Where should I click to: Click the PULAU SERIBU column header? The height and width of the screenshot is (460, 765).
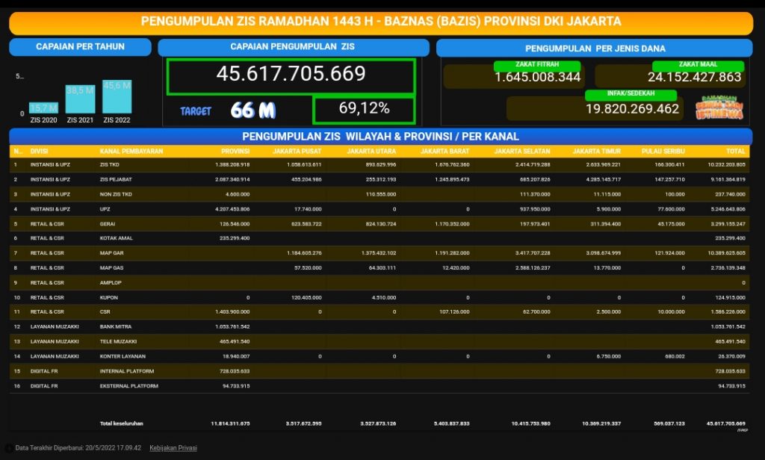coord(664,151)
